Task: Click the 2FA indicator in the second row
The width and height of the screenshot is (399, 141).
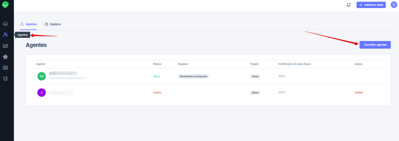Action: [282, 92]
